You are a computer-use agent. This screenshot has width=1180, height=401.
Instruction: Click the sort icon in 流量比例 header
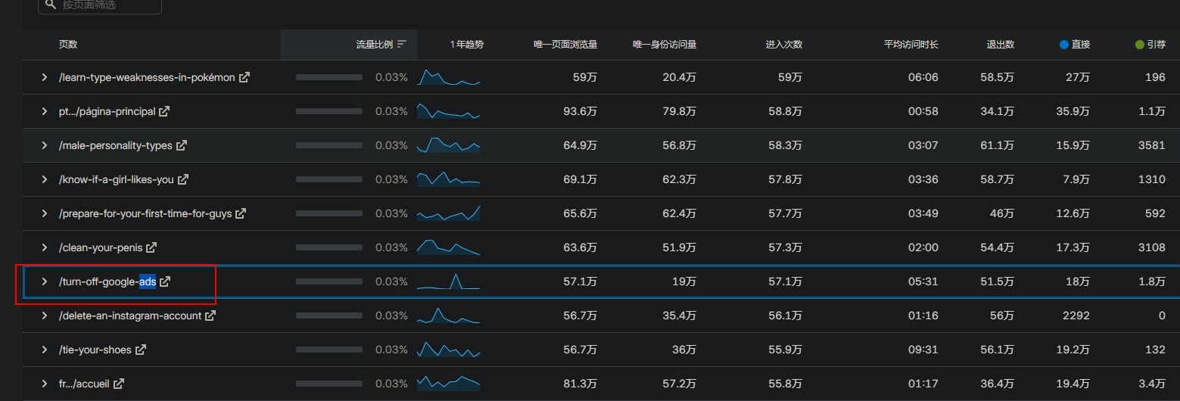[x=402, y=45]
